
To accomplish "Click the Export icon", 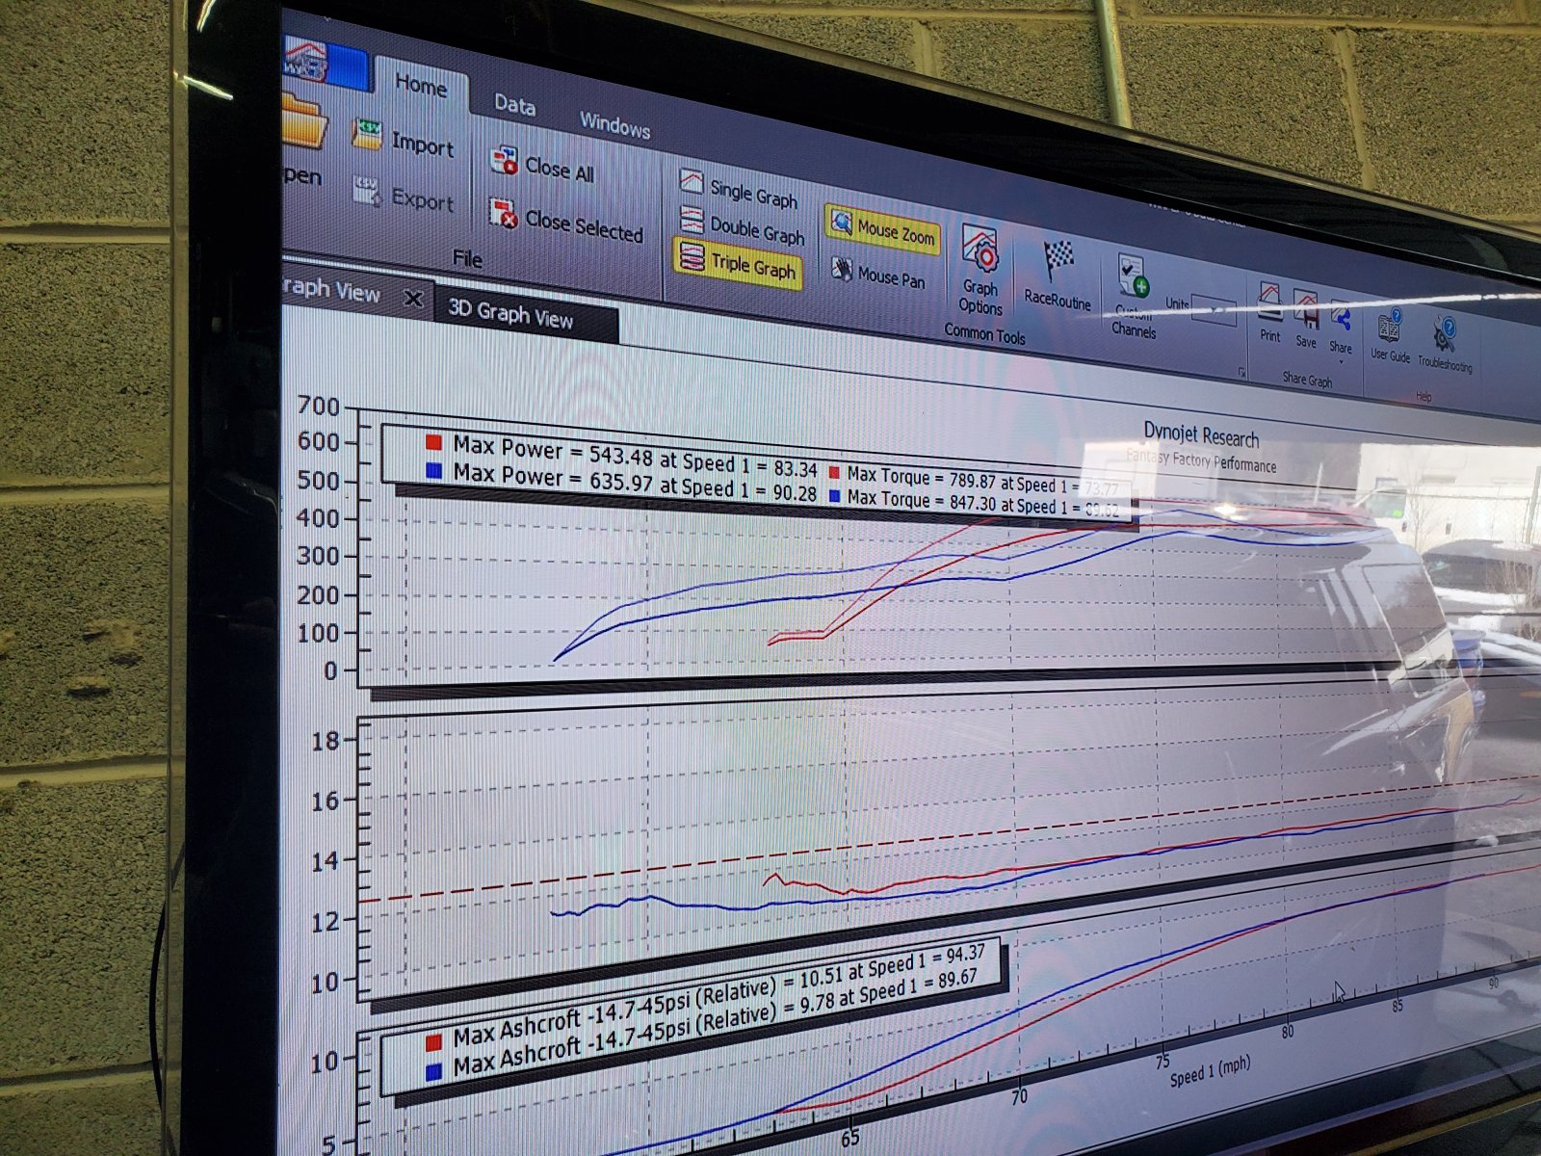I will (x=367, y=190).
